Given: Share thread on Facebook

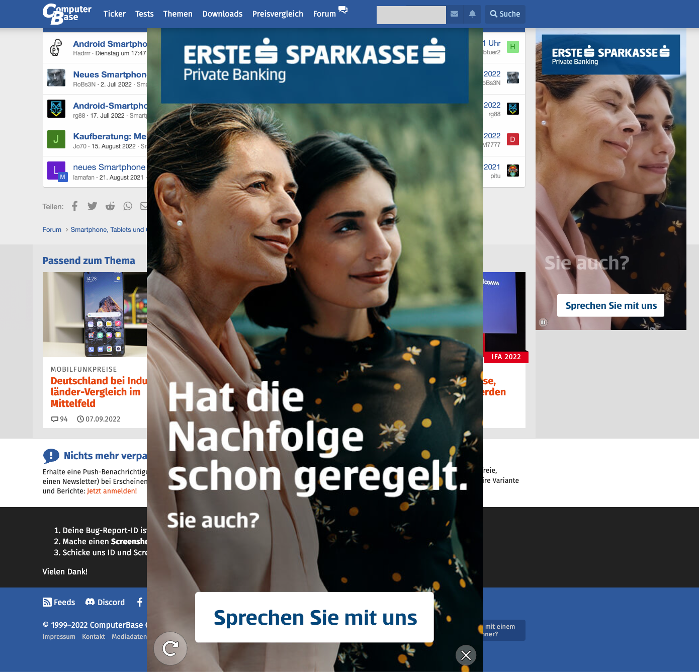Looking at the screenshot, I should click(x=75, y=206).
